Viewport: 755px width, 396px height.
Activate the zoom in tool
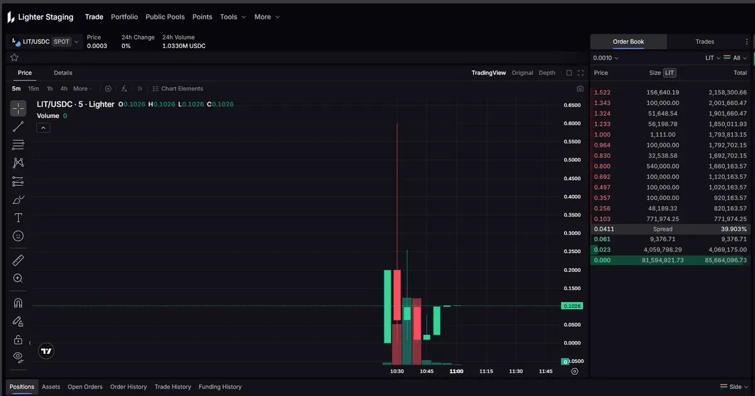pos(18,278)
